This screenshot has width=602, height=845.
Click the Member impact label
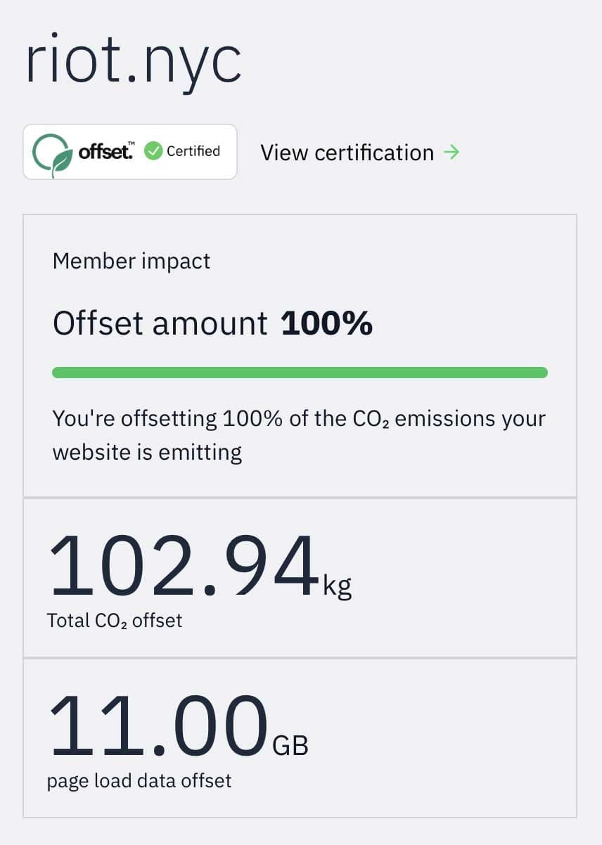pyautogui.click(x=132, y=262)
